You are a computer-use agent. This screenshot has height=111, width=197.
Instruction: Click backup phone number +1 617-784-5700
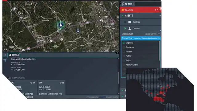tap(18, 70)
